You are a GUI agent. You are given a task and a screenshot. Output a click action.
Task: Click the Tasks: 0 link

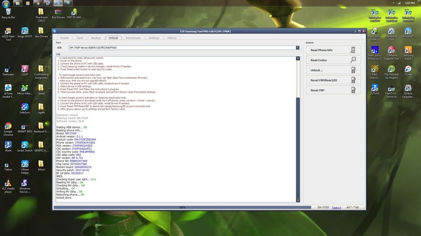click(x=336, y=207)
